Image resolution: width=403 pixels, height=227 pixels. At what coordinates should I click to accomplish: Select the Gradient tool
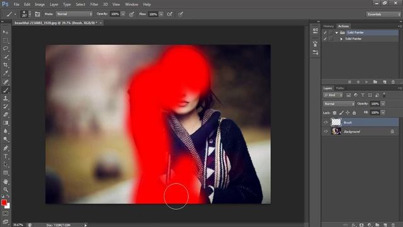pos(6,123)
